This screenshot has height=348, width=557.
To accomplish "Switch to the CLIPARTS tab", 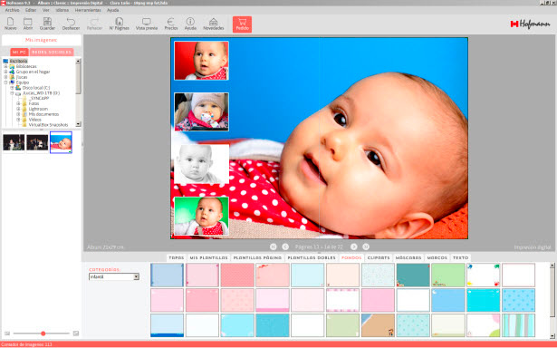I will pos(379,257).
